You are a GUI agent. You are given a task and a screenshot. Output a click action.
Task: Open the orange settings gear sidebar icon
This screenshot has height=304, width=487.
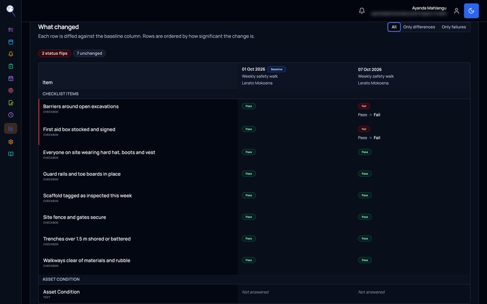pos(10,142)
